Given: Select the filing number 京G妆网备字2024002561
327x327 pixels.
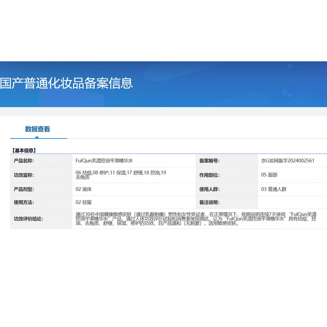Looking at the screenshot, I should [x=287, y=161].
